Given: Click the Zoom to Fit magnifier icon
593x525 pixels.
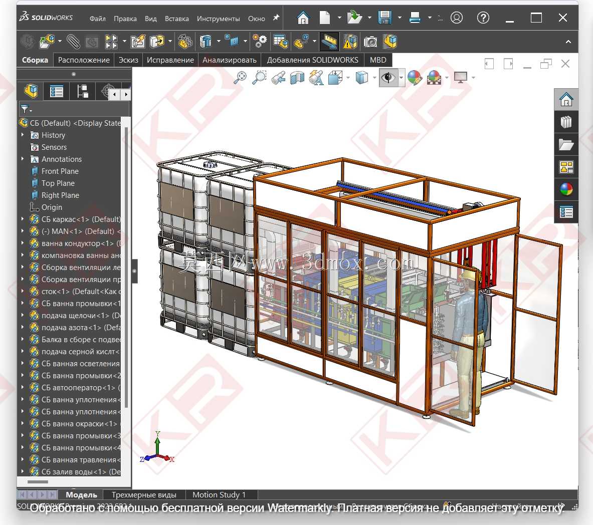Looking at the screenshot, I should tap(240, 78).
